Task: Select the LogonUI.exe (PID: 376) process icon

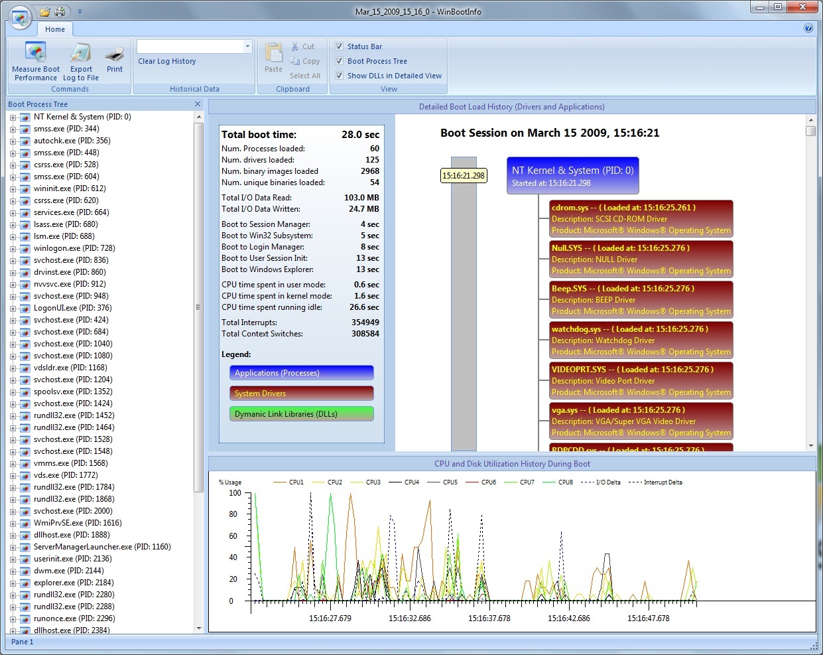Action: tap(25, 309)
